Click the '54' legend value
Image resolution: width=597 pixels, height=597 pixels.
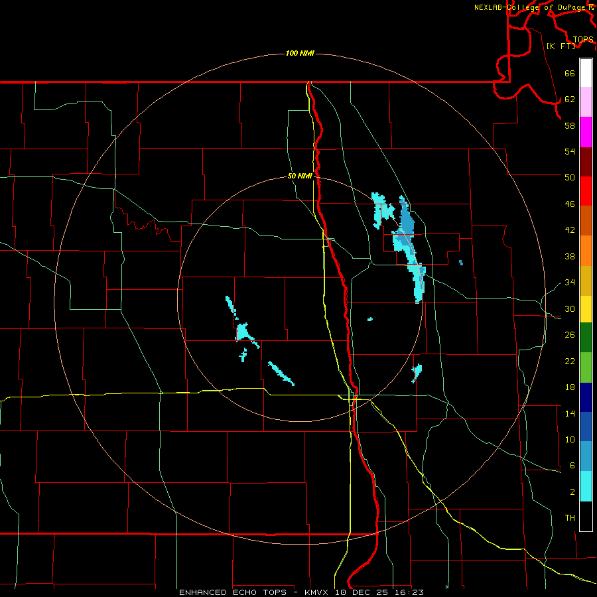(570, 151)
